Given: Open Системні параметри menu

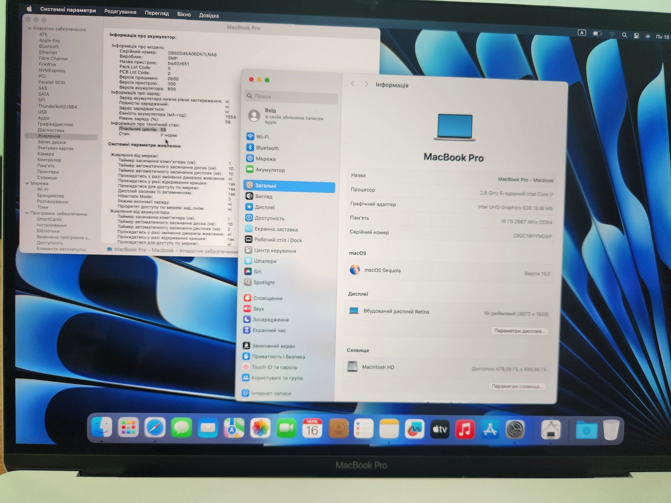Looking at the screenshot, I should click(x=68, y=10).
